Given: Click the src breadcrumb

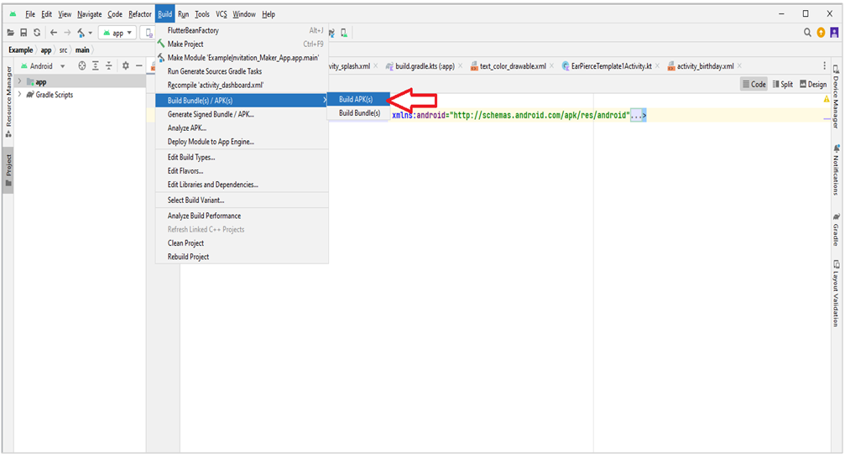Looking at the screenshot, I should pos(64,50).
